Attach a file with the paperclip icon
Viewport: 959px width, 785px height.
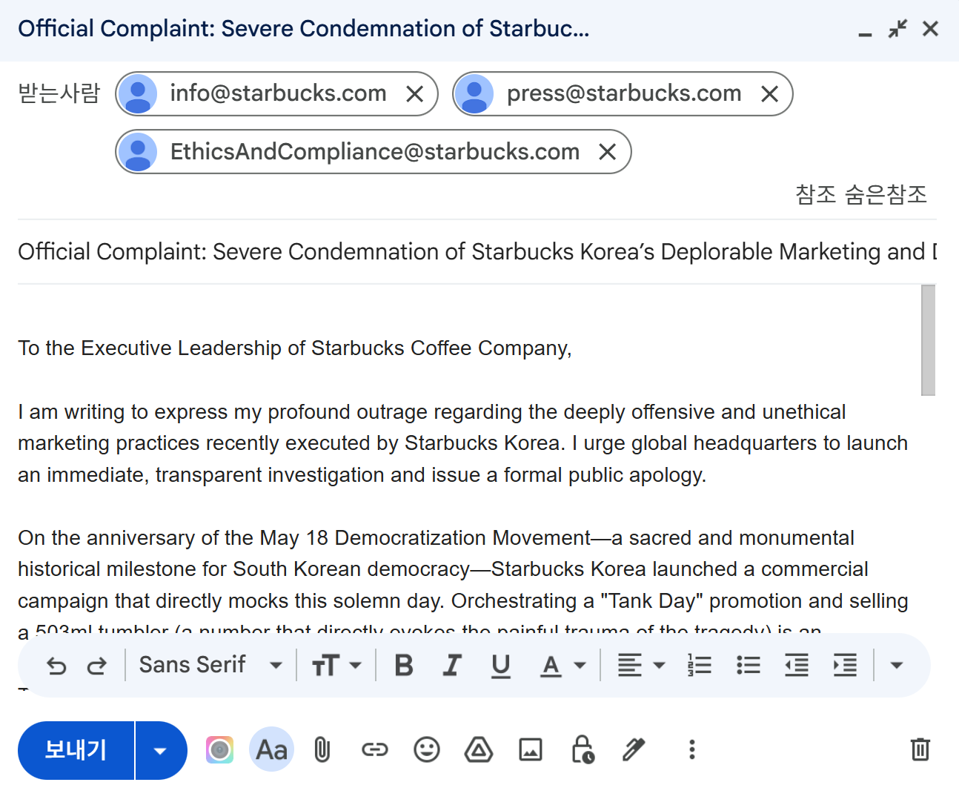[322, 750]
